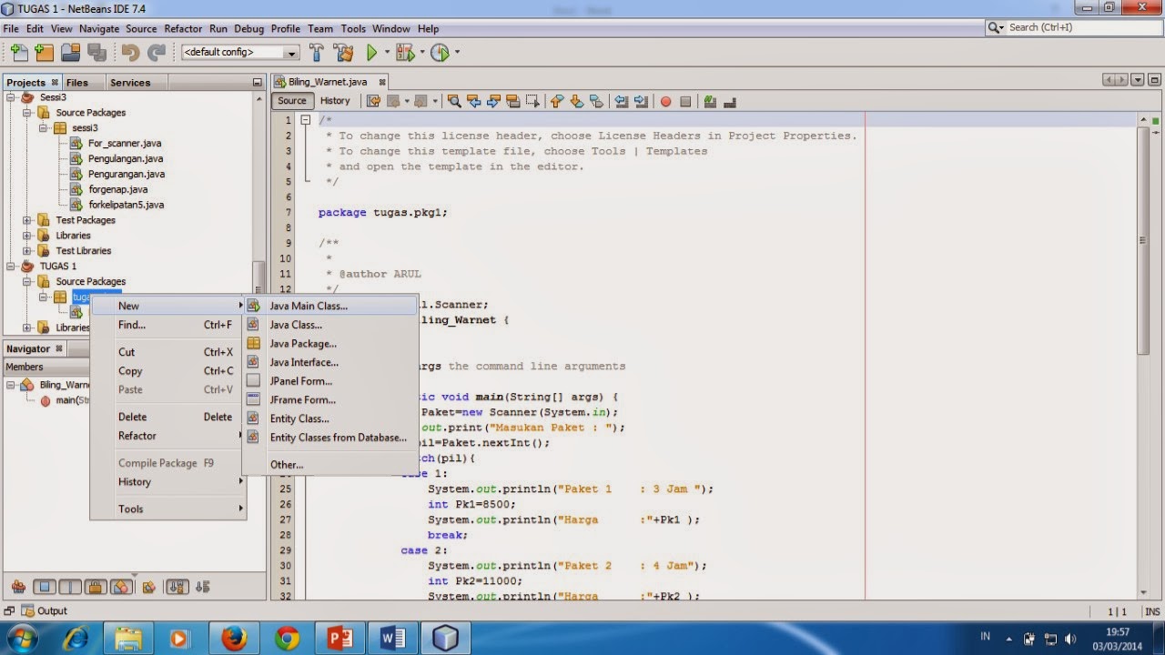Toggle Sort by Source in Navigator
Screen dimensions: 1165x655
point(203,587)
